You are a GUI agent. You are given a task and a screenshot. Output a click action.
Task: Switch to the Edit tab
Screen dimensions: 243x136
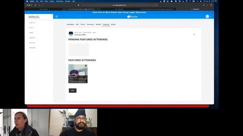point(77,24)
